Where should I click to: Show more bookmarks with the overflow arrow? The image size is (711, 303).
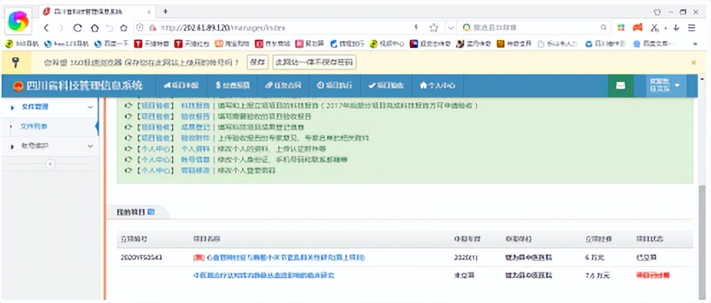(694, 44)
